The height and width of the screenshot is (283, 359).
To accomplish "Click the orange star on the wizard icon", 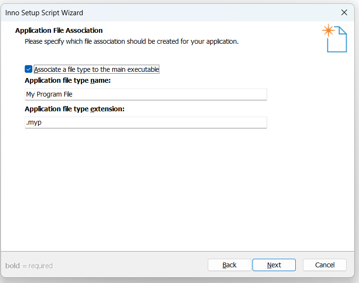I will tap(328, 30).
